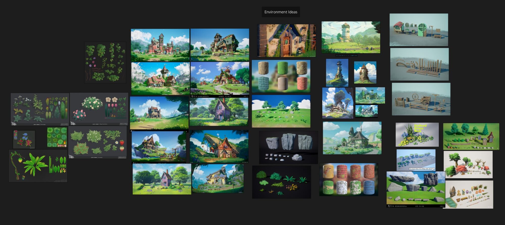Click the orange timber house under giant rock

(219, 146)
